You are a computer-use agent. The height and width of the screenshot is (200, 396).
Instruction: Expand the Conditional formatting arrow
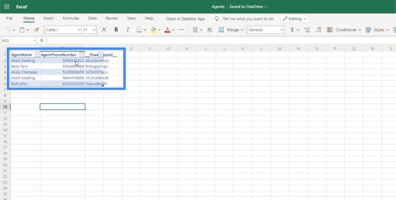pyautogui.click(x=359, y=30)
